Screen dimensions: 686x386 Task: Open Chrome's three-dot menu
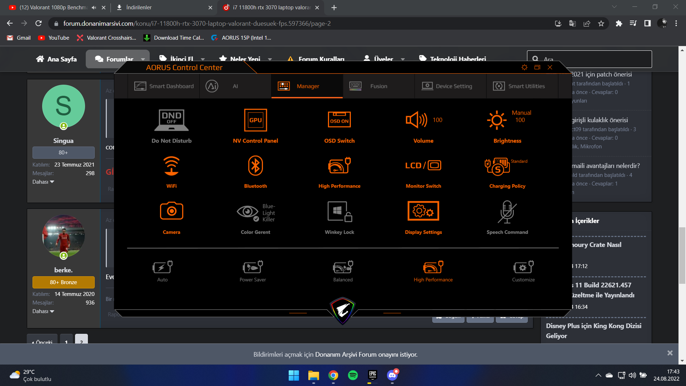[676, 24]
